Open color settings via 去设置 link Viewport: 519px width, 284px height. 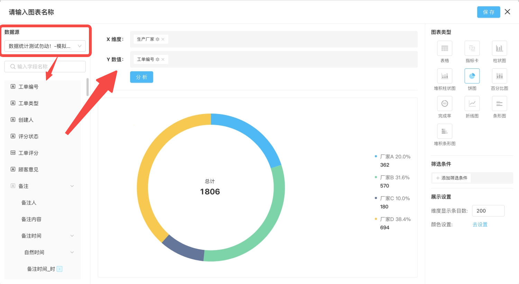tap(480, 225)
